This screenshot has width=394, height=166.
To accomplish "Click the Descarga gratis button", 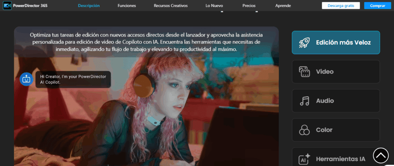I will (341, 5).
